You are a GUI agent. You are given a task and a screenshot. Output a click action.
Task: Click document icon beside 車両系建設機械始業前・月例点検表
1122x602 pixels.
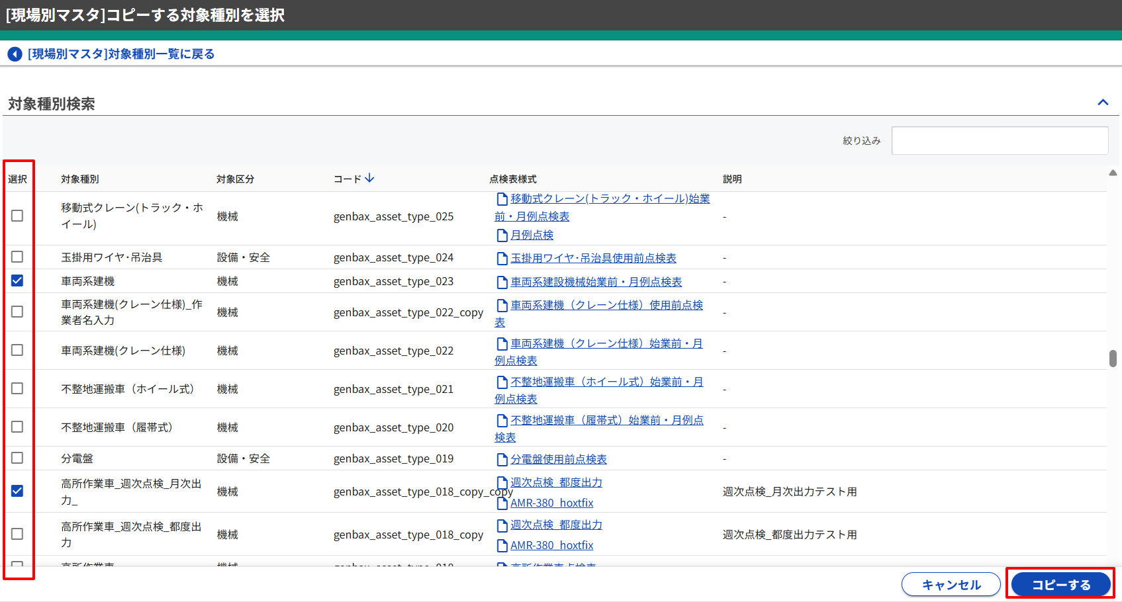502,282
